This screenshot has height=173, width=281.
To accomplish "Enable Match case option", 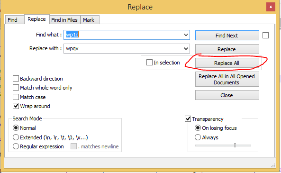I will click(x=16, y=97).
